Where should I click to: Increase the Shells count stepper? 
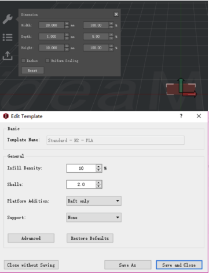(x=98, y=183)
